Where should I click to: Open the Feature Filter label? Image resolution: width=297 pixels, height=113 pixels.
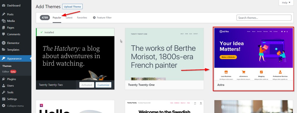coord(104,17)
